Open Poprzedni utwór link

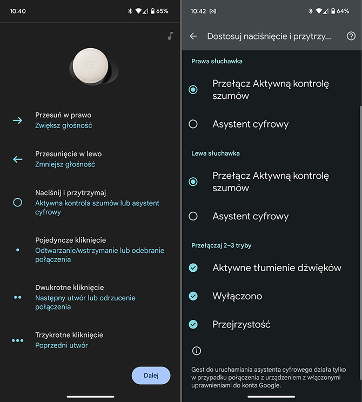pyautogui.click(x=61, y=345)
